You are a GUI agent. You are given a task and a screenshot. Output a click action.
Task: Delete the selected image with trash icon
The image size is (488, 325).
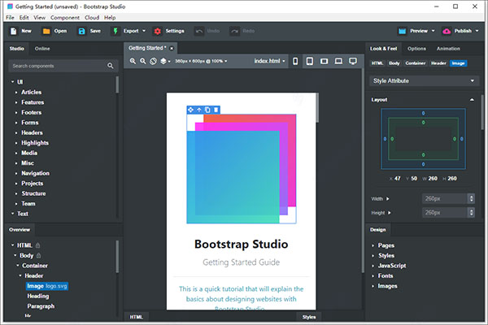point(216,110)
